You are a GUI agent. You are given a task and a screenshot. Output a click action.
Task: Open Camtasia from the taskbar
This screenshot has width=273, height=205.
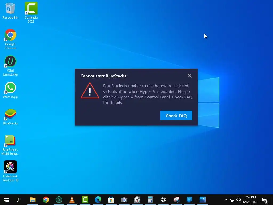click(x=85, y=200)
